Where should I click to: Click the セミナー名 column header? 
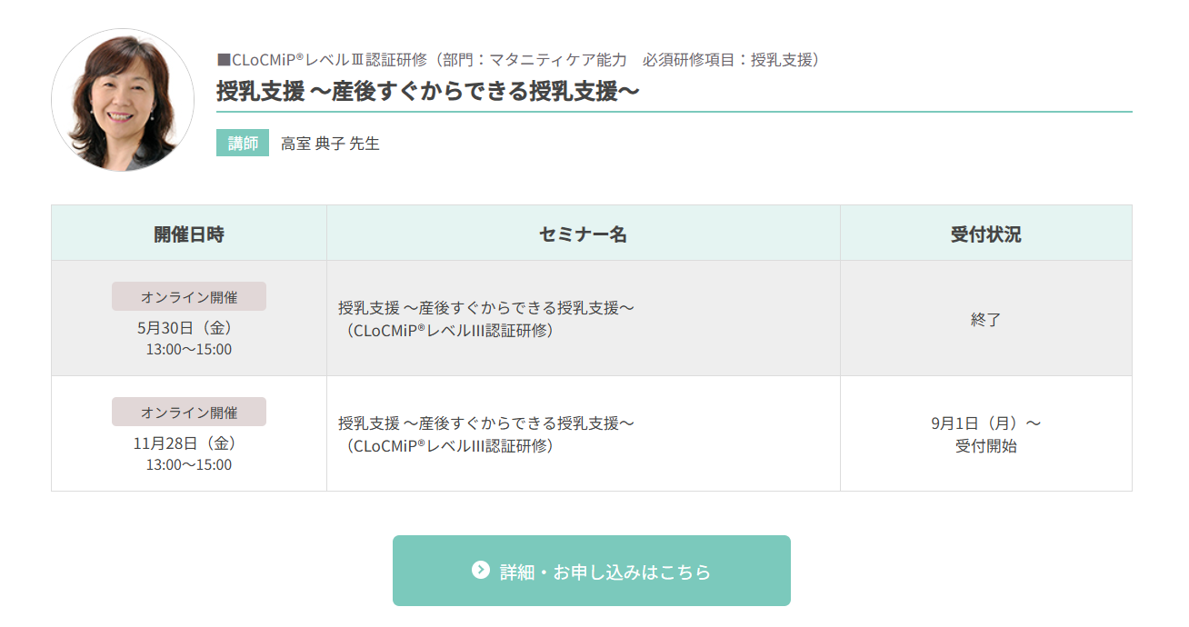[584, 234]
